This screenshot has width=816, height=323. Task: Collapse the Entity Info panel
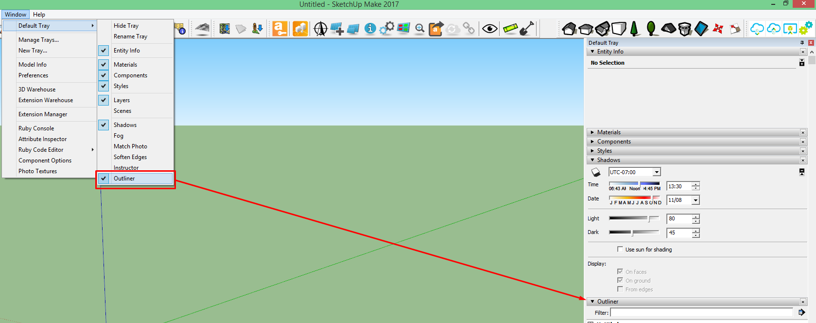coord(592,52)
